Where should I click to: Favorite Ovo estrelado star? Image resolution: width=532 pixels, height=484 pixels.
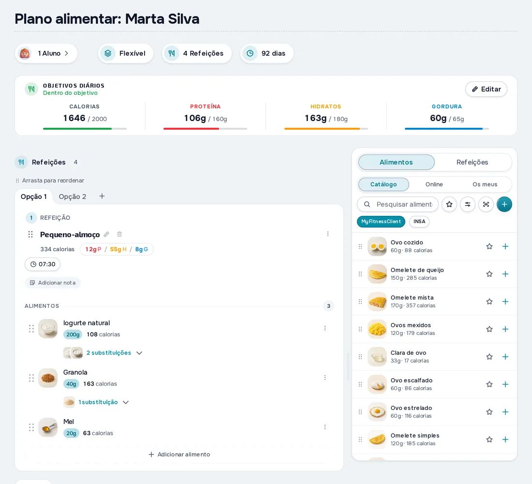(x=489, y=412)
